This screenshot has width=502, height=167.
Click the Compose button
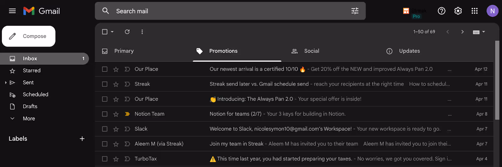29,36
